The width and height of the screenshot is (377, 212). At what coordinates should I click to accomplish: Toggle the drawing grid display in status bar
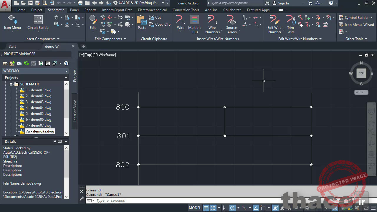click(x=206, y=208)
